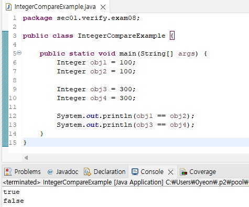Click the 'package' keyword on line 1

click(38, 18)
